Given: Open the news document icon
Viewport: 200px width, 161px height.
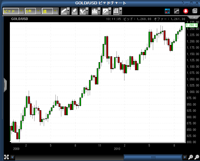Looking at the screenshot, I should coord(194,11).
